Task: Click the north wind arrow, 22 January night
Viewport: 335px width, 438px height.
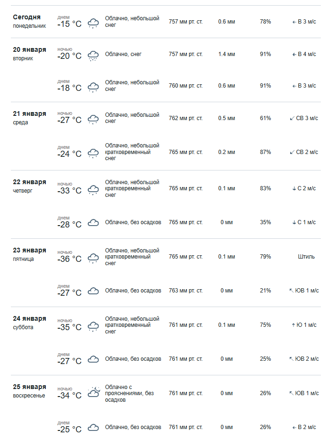Action: coord(294,188)
